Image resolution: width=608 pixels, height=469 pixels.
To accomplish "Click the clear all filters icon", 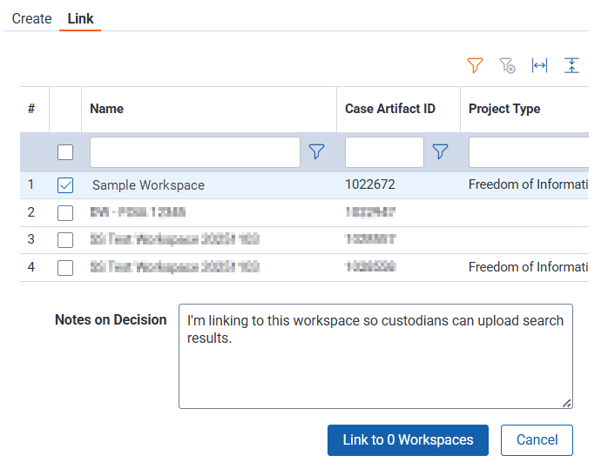I will point(507,65).
